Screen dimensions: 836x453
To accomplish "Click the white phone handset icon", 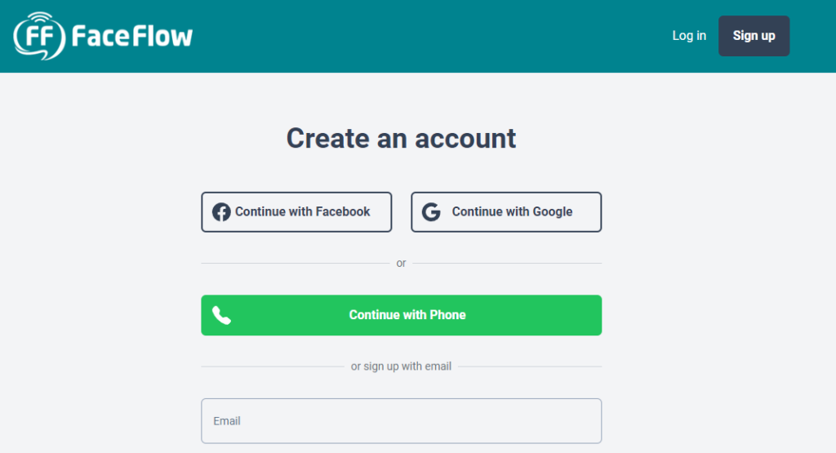I will (221, 315).
